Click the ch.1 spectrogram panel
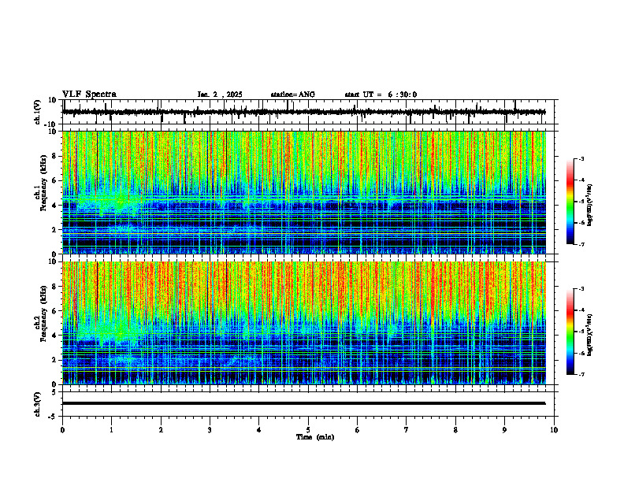 pyautogui.click(x=304, y=192)
